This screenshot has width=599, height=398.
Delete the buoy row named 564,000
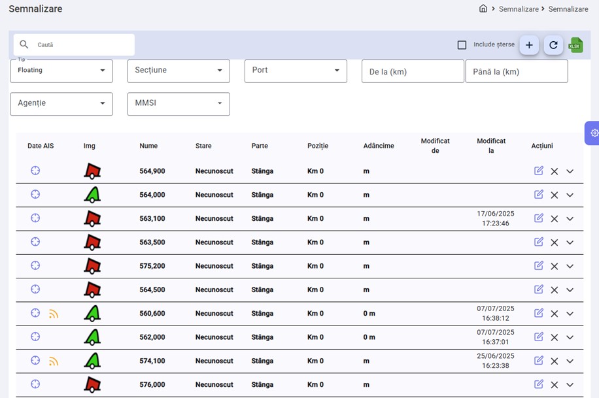coord(555,195)
